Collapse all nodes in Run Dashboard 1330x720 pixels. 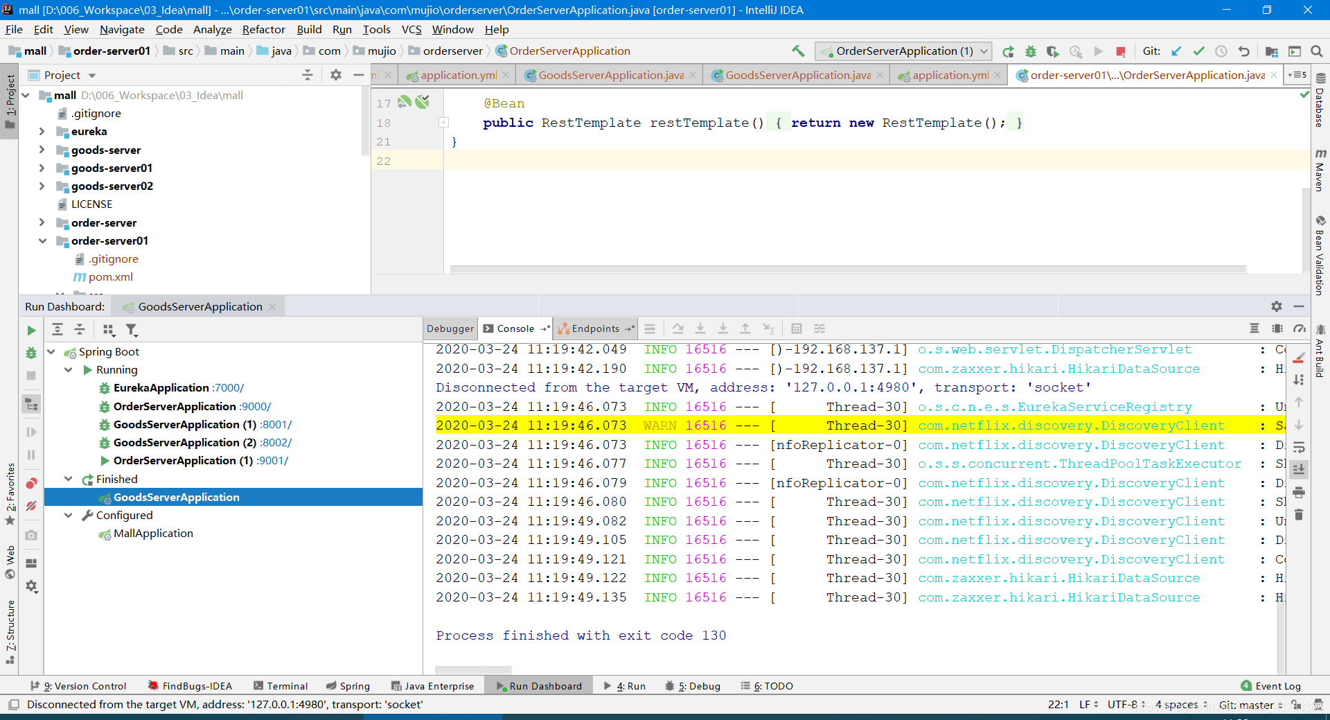click(80, 330)
